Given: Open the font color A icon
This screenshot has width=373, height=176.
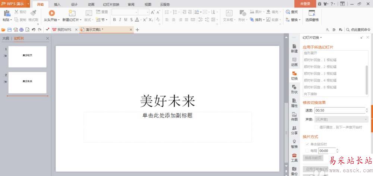Looking at the screenshot, I should tap(137, 20).
